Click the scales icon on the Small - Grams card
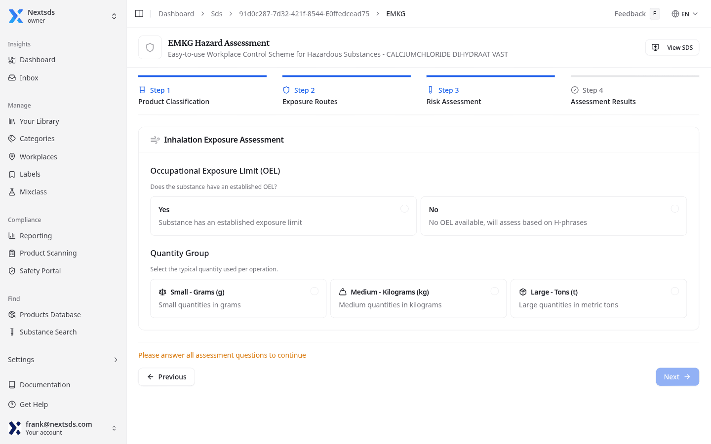This screenshot has height=444, width=711. tap(162, 292)
